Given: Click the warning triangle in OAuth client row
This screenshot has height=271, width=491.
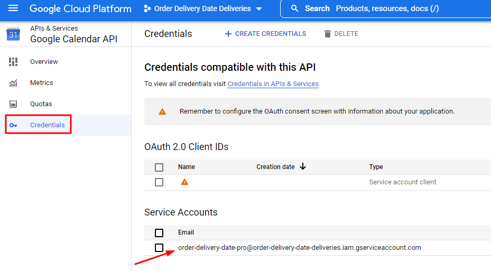Looking at the screenshot, I should point(184,182).
